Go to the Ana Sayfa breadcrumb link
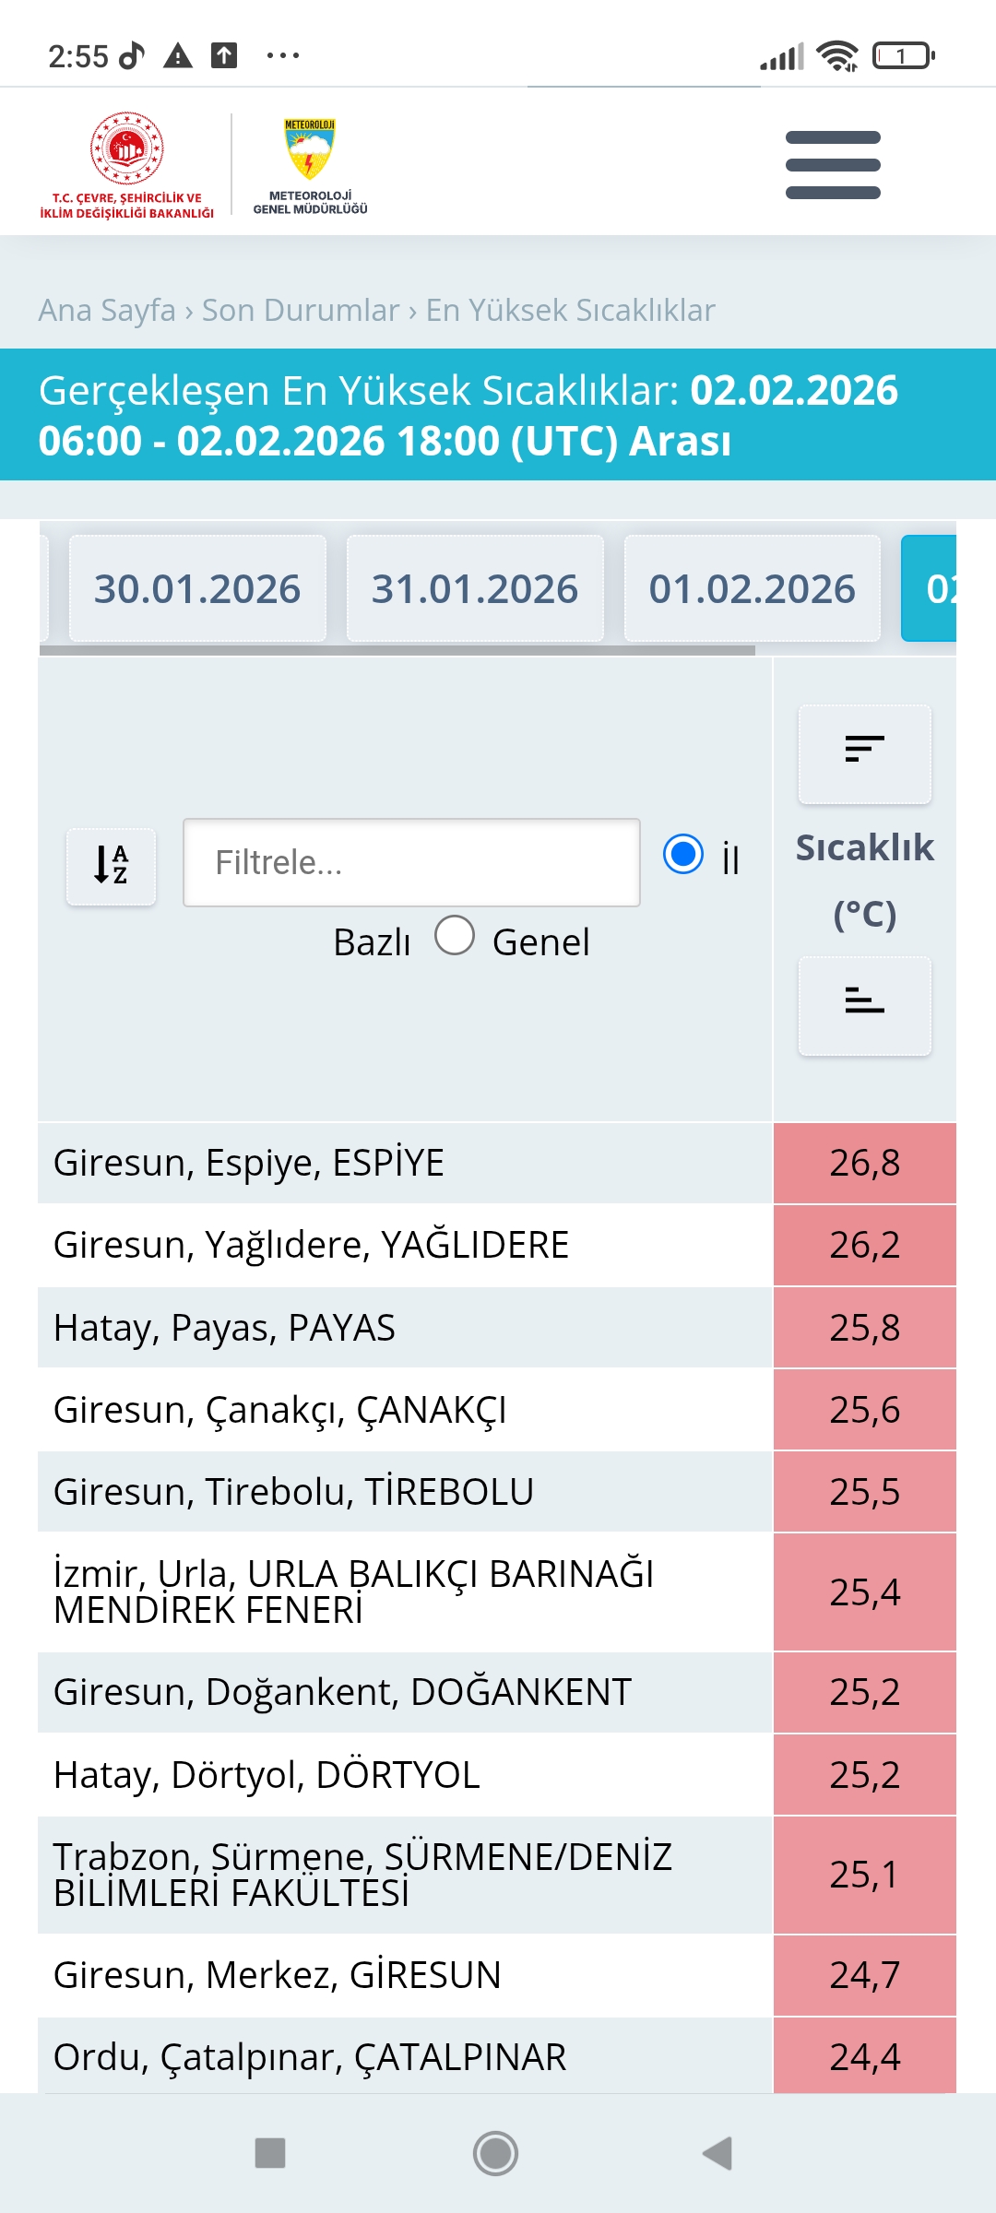This screenshot has width=996, height=2213. click(107, 311)
